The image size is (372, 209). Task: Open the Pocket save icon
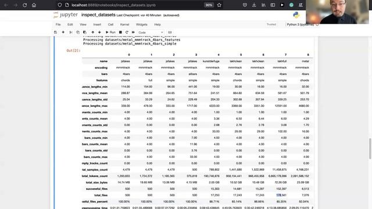245,5
